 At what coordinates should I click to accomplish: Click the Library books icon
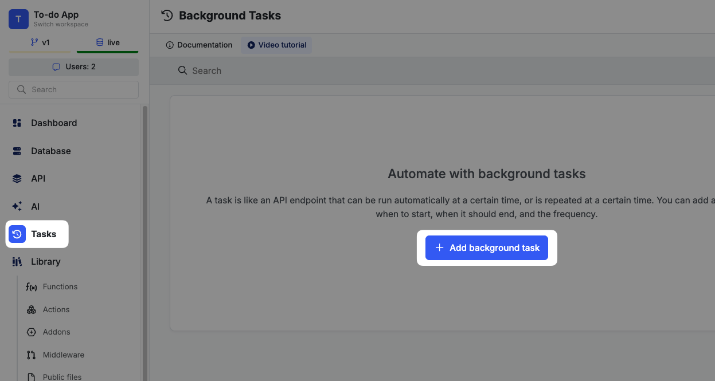(17, 262)
